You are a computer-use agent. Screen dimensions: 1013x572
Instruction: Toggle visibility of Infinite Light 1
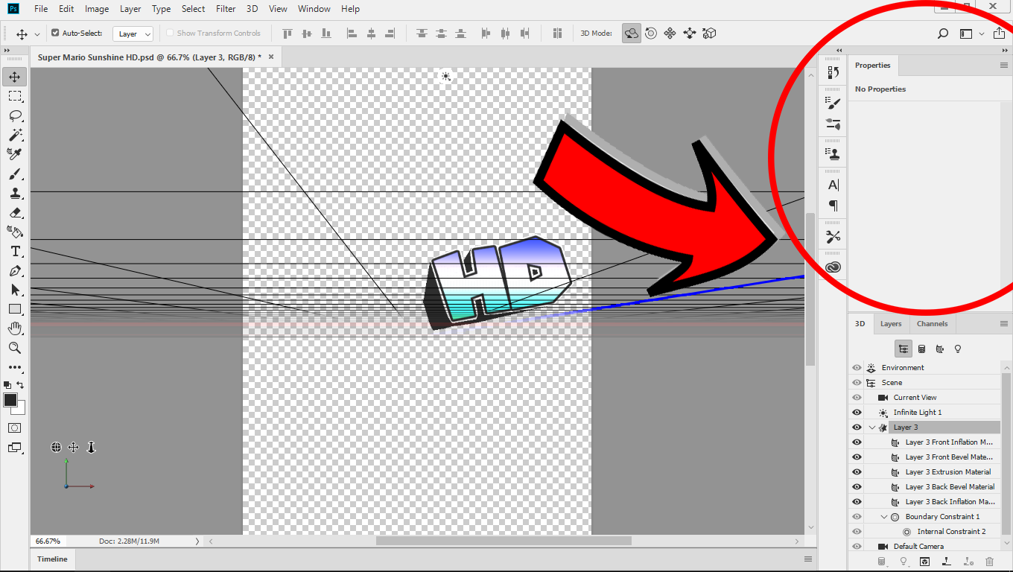(857, 413)
